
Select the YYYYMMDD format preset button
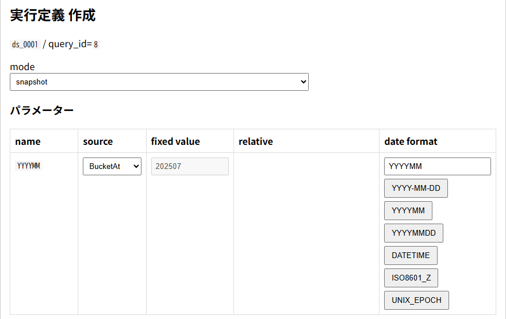click(413, 233)
